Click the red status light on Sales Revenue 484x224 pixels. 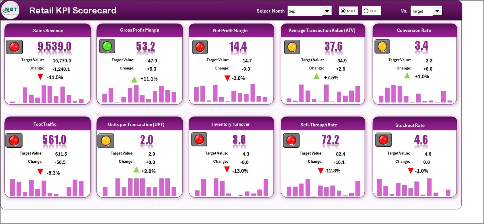click(x=14, y=47)
